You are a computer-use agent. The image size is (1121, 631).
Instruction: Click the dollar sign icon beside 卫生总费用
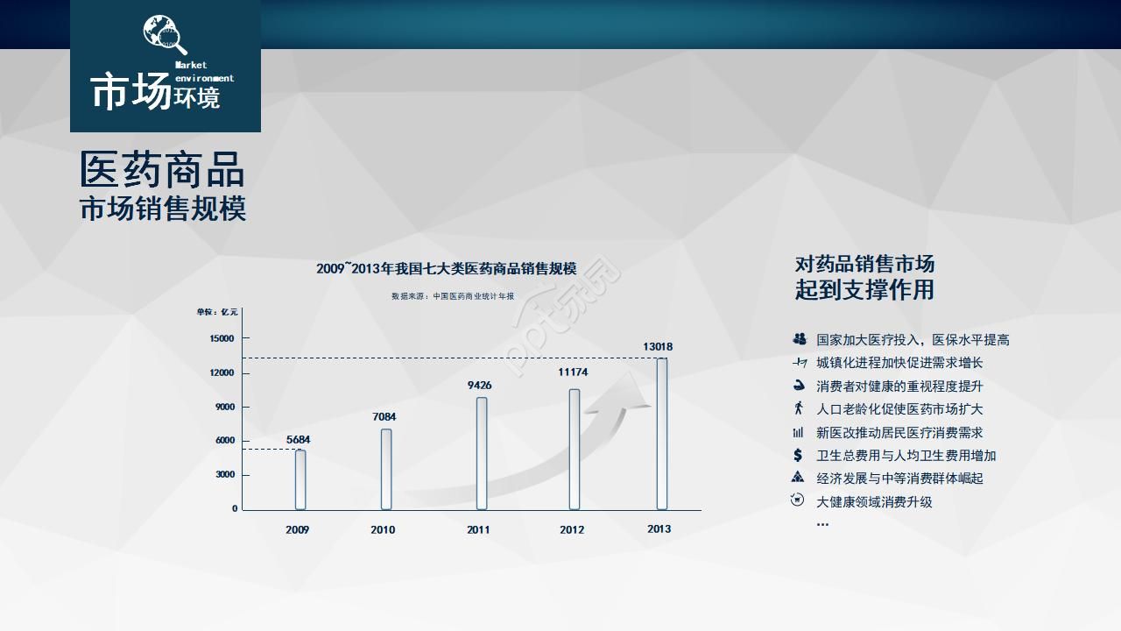799,455
